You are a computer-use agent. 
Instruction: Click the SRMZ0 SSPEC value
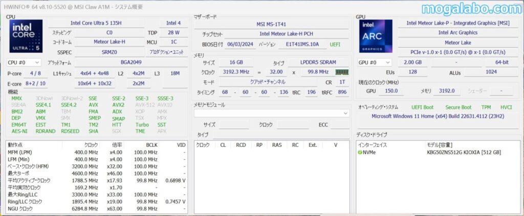[x=110, y=53]
